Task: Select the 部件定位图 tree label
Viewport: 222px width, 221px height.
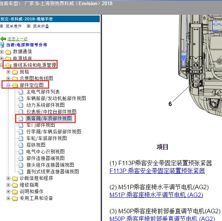Action: click(31, 85)
